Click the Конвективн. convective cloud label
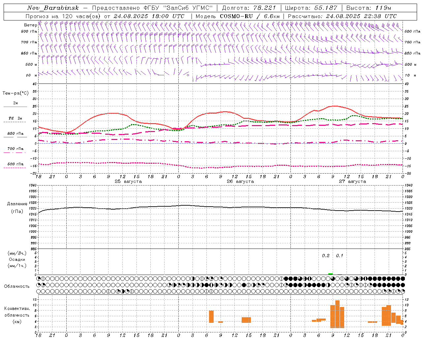 point(17,309)
